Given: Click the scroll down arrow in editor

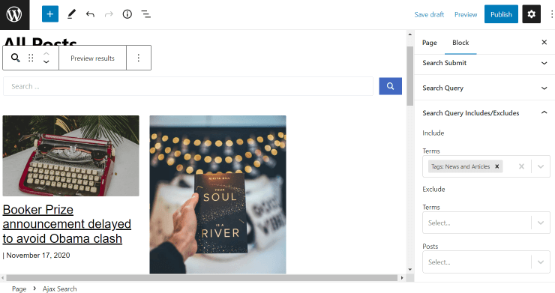Looking at the screenshot, I should point(410,270).
